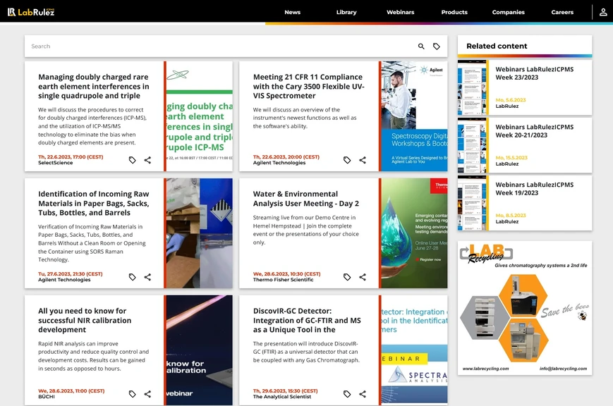Click date We, 28.6.2023, 11:00 (CEST)
Image resolution: width=613 pixels, height=406 pixels.
coord(71,390)
